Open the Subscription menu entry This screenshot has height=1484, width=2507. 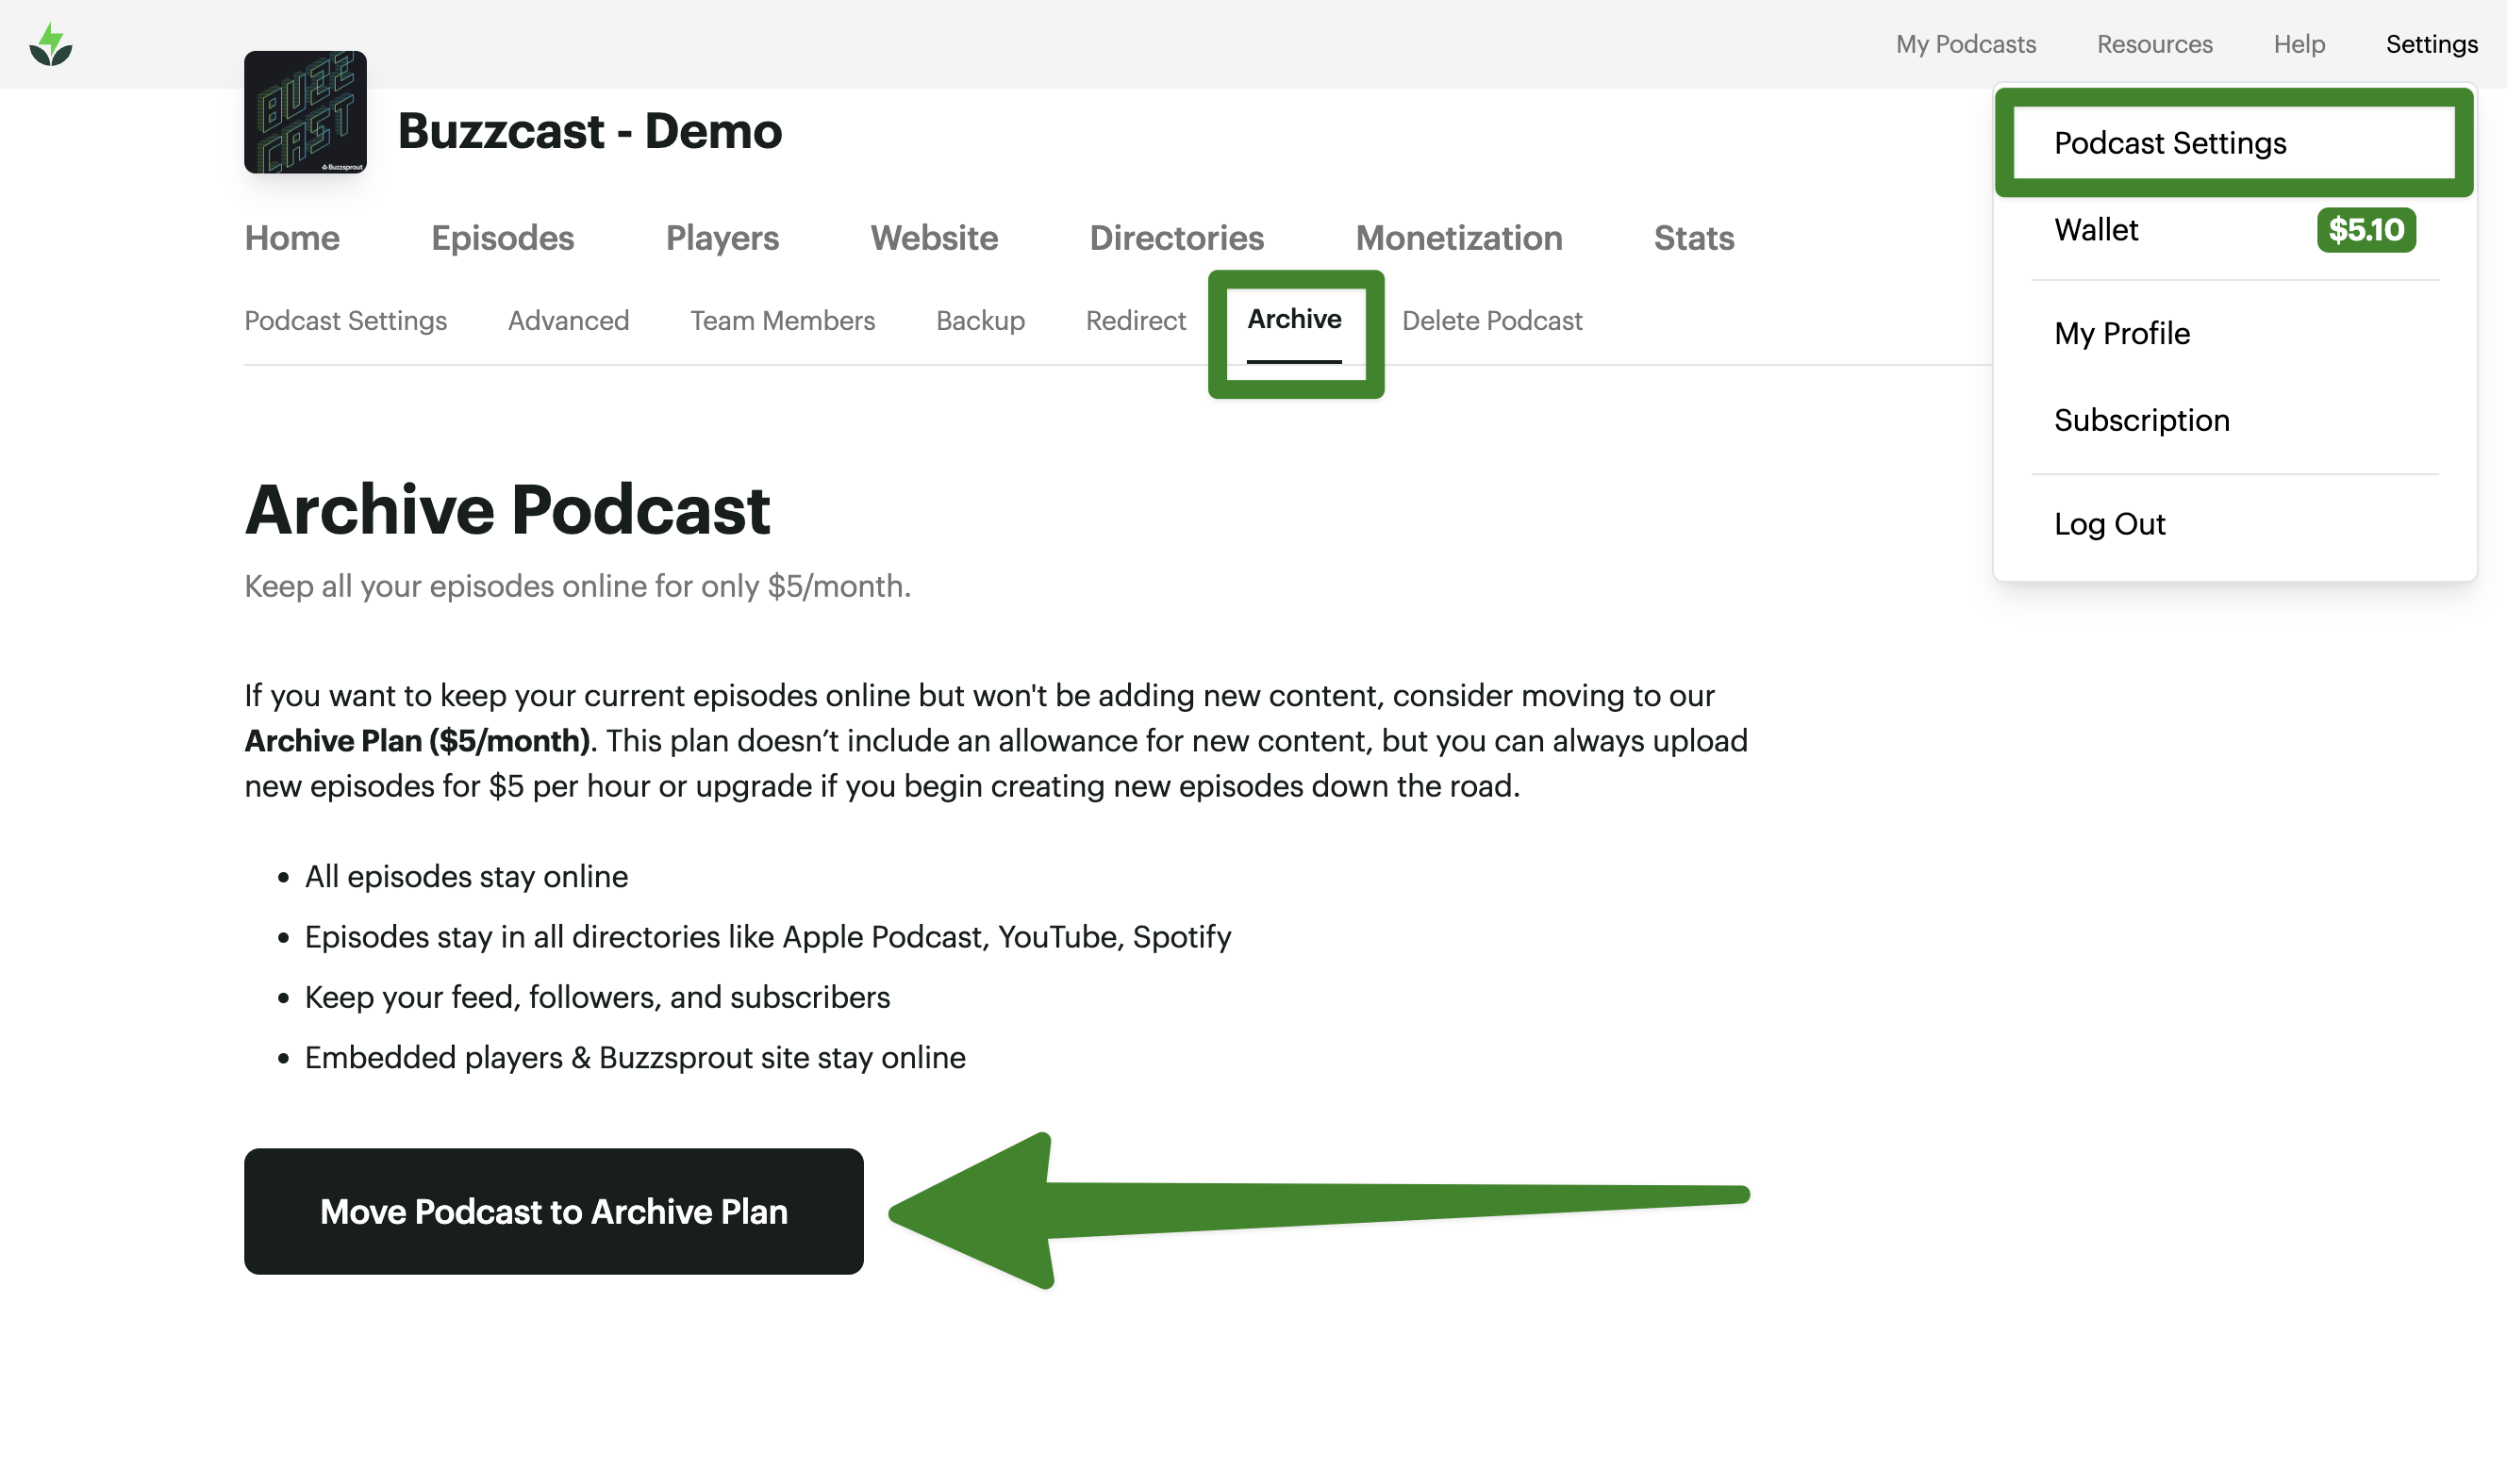(x=2141, y=420)
